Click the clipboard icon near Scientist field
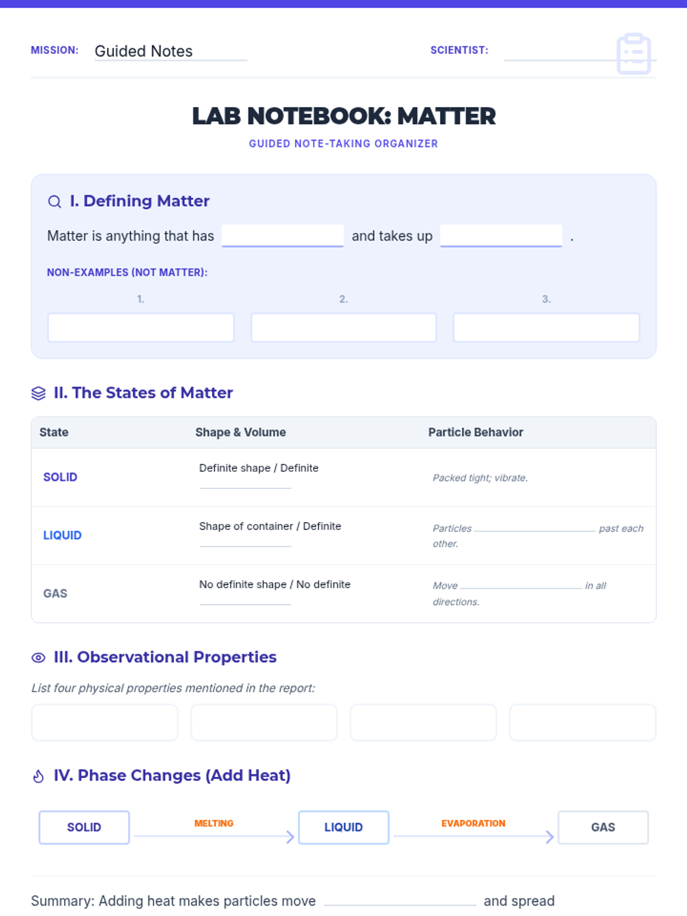This screenshot has width=687, height=916. [634, 54]
